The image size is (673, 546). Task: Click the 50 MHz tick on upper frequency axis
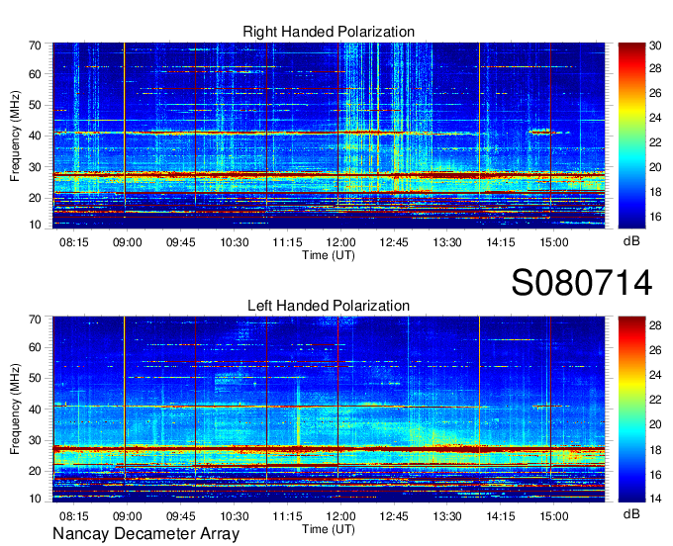[x=36, y=105]
